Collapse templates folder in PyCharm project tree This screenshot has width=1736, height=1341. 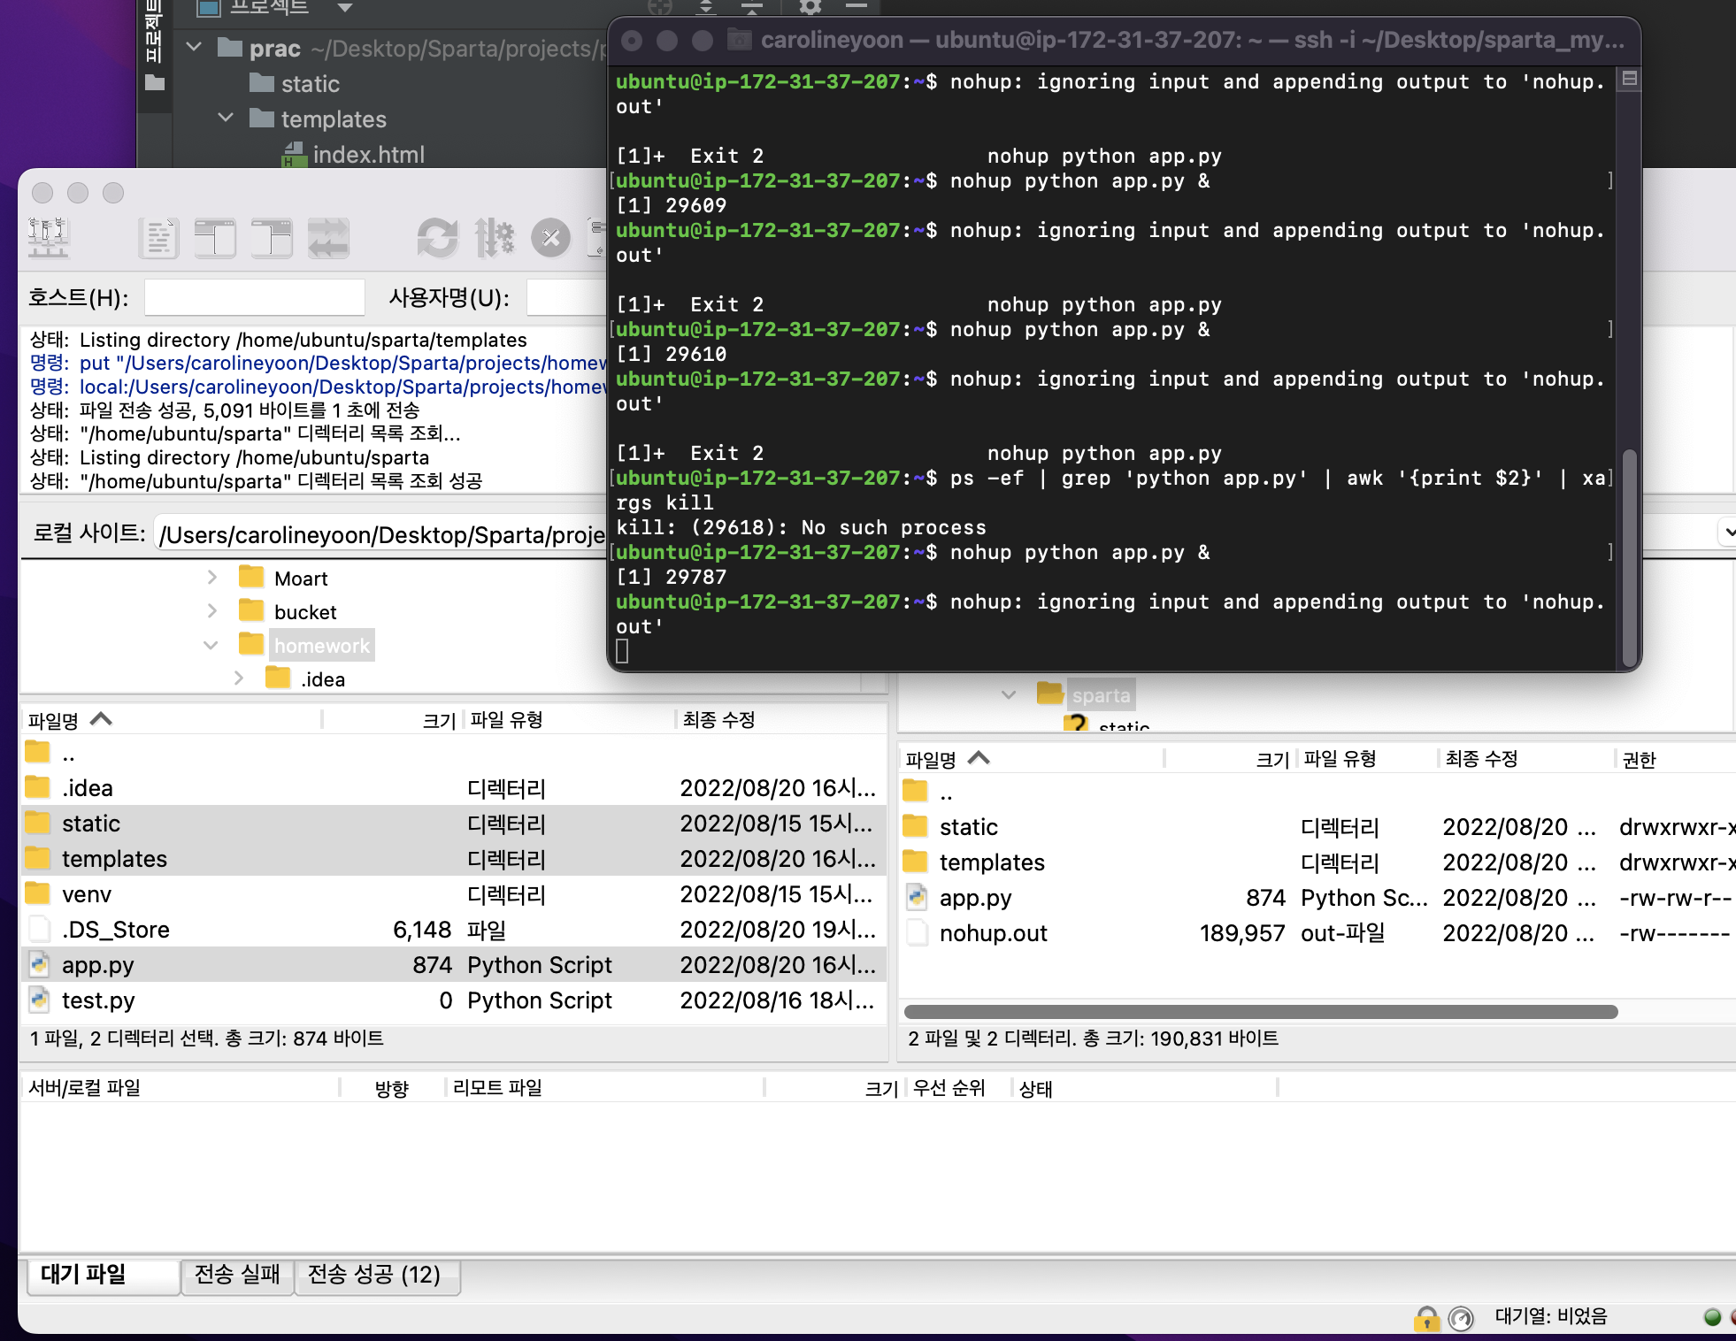tap(227, 117)
